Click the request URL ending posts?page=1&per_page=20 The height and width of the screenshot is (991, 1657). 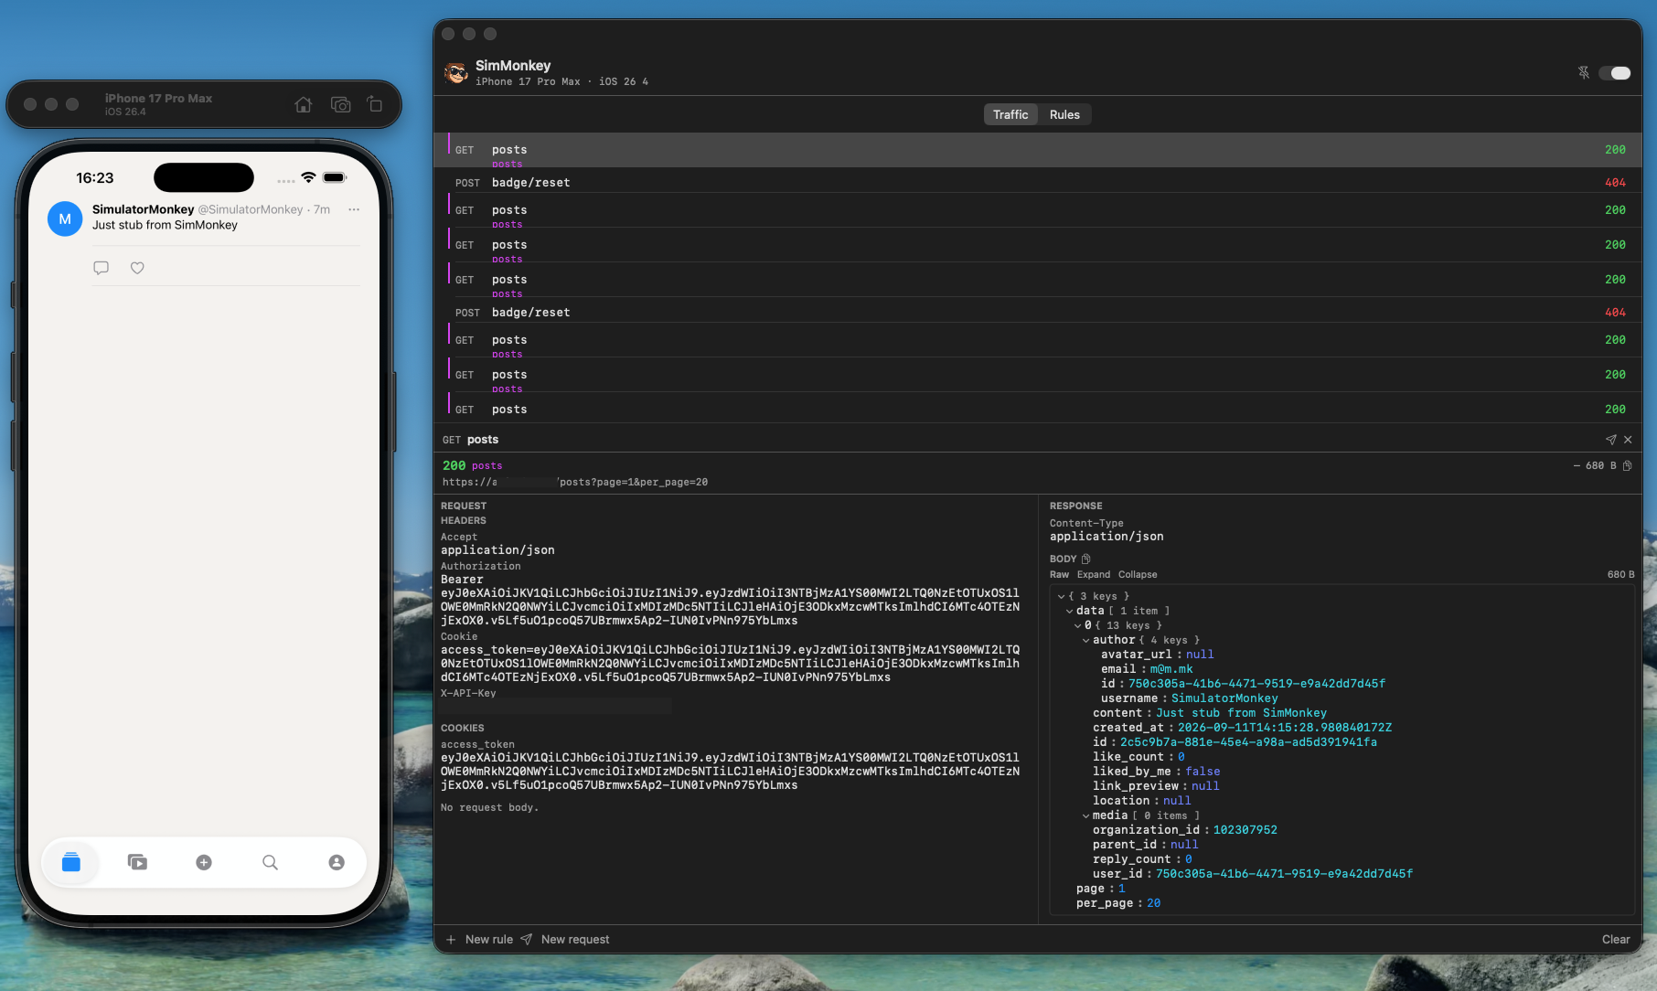pos(575,482)
